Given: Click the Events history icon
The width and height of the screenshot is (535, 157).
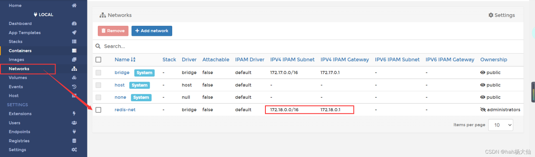Looking at the screenshot, I should click(x=74, y=87).
